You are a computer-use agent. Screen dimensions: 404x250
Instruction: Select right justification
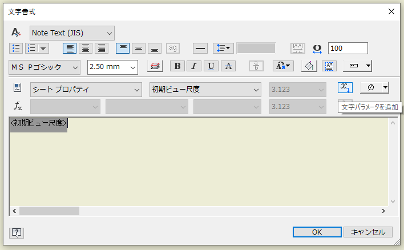[x=102, y=48]
